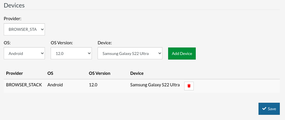
Task: Click the Devices section heading
Action: click(x=14, y=5)
